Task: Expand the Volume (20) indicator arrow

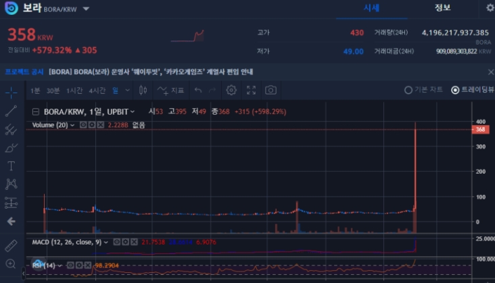Action: click(72, 126)
